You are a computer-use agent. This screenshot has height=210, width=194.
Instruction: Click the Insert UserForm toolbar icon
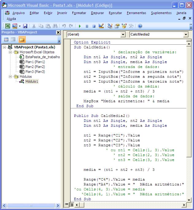pyautogui.click(x=15, y=26)
